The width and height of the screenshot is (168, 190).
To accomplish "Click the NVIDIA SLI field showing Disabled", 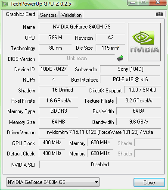I will (100, 165).
